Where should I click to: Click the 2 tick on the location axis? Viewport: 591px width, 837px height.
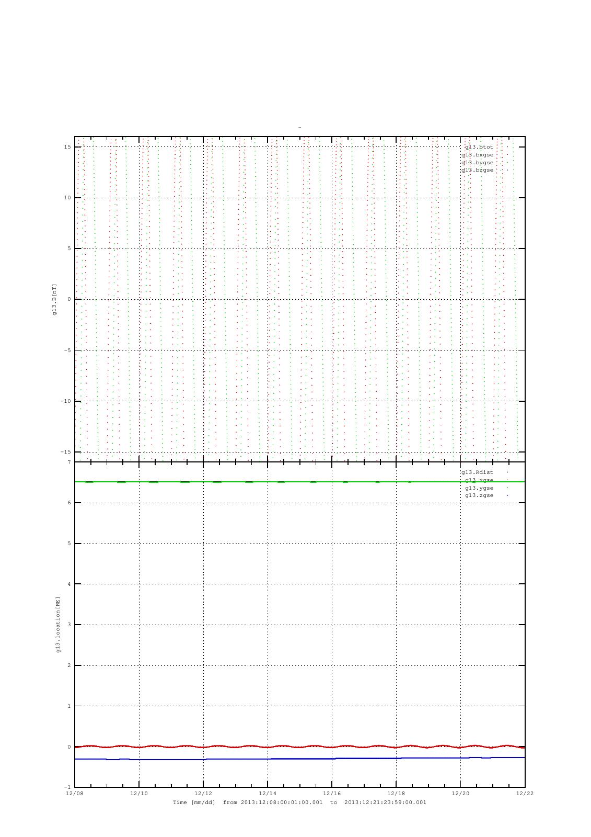coord(69,665)
